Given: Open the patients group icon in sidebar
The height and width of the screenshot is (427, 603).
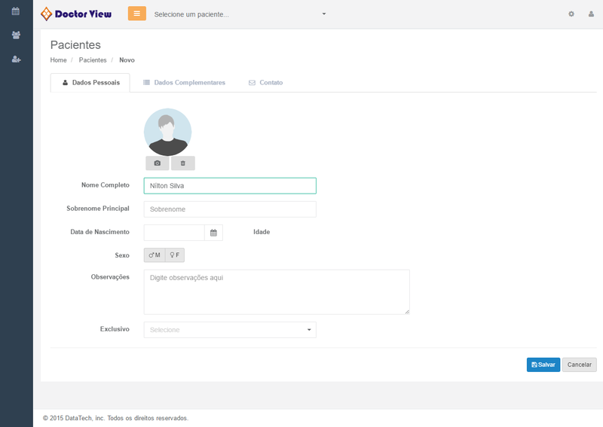Looking at the screenshot, I should [x=16, y=35].
